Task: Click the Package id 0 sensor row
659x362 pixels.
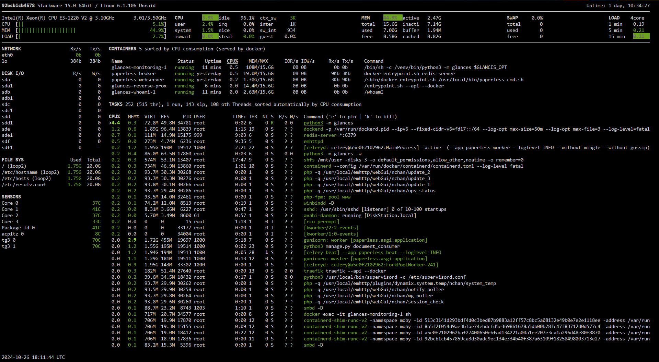Action: point(51,228)
